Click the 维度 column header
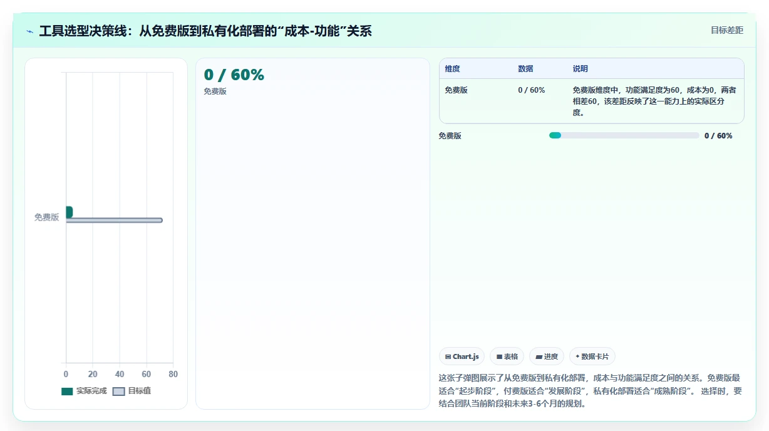The height and width of the screenshot is (431, 769). 452,69
